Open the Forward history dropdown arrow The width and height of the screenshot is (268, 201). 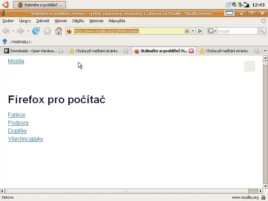pyautogui.click(x=28, y=31)
